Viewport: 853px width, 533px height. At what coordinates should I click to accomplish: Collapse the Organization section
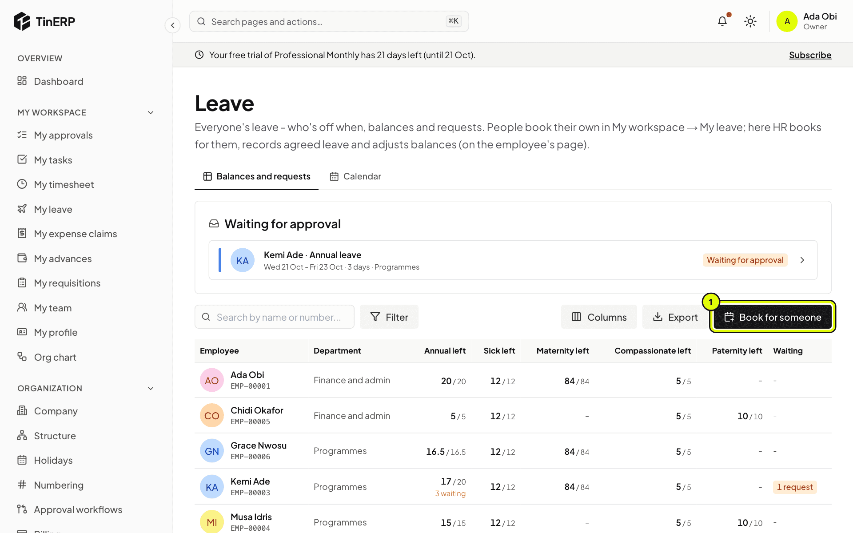[151, 388]
